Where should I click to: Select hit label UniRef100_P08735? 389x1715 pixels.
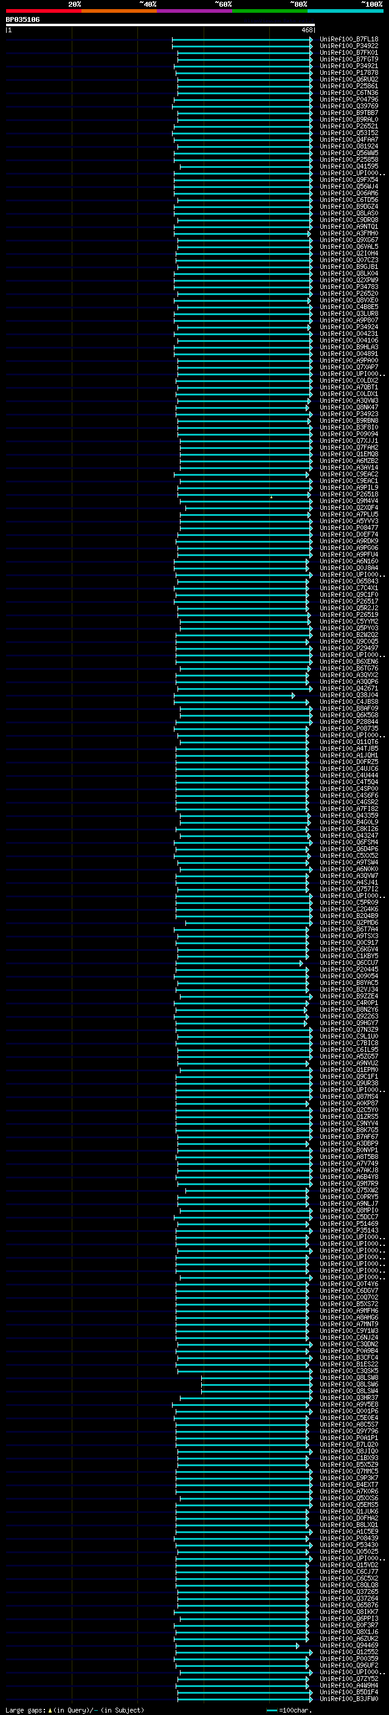click(348, 728)
